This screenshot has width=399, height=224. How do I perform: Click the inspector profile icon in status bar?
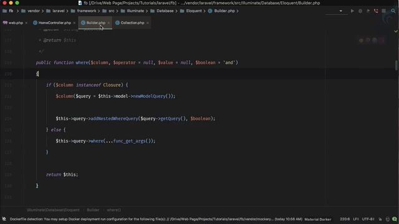click(387, 219)
